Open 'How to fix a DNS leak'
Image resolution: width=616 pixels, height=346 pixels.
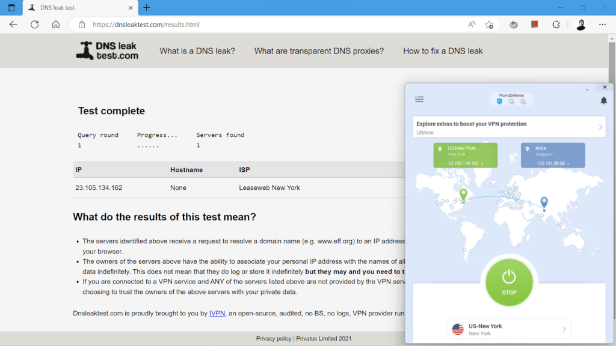tap(443, 51)
